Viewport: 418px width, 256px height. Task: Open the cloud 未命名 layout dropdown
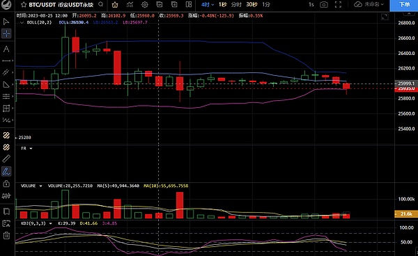[x=369, y=5]
